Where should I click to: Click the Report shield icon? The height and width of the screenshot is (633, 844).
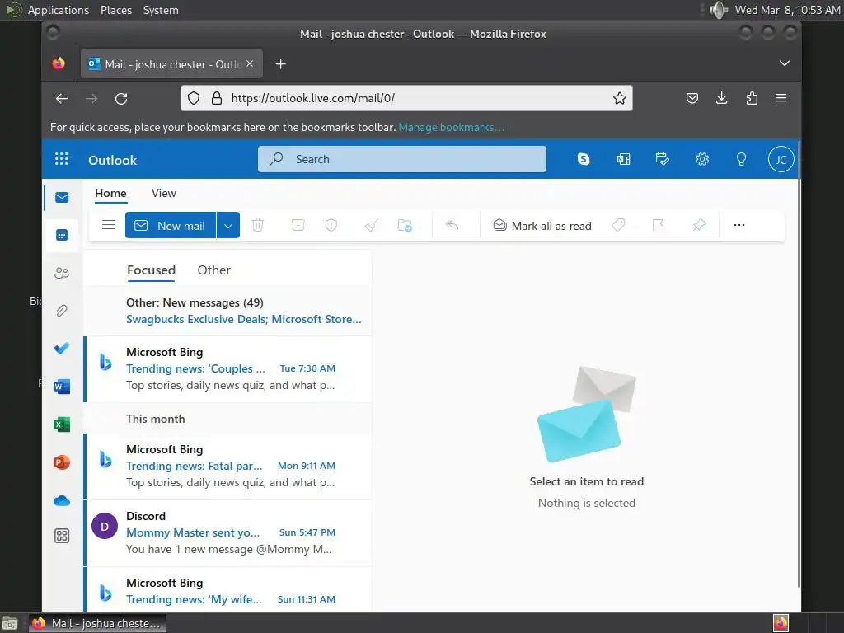click(x=331, y=225)
